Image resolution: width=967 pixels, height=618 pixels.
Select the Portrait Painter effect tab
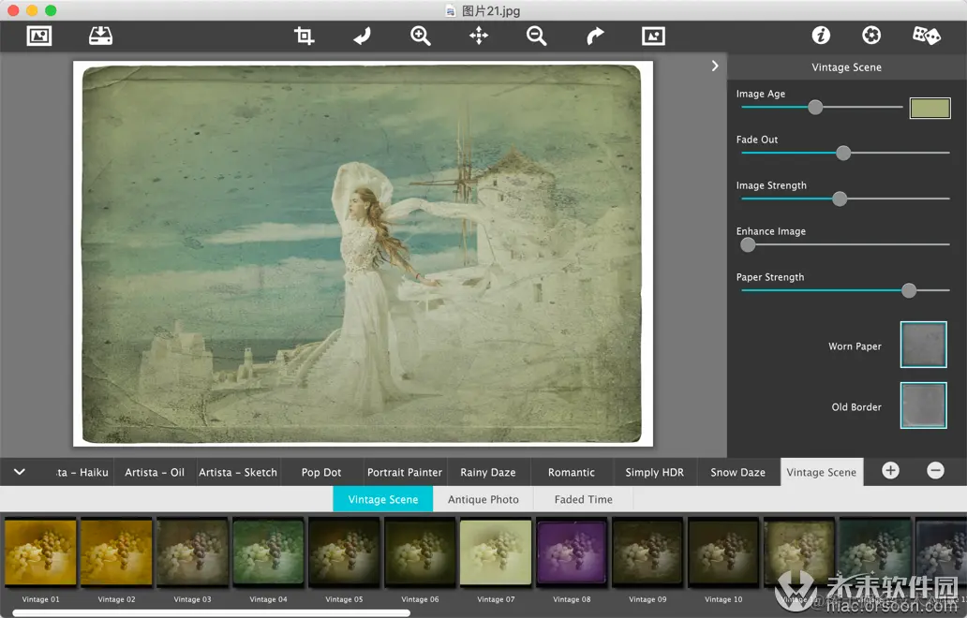pos(405,473)
